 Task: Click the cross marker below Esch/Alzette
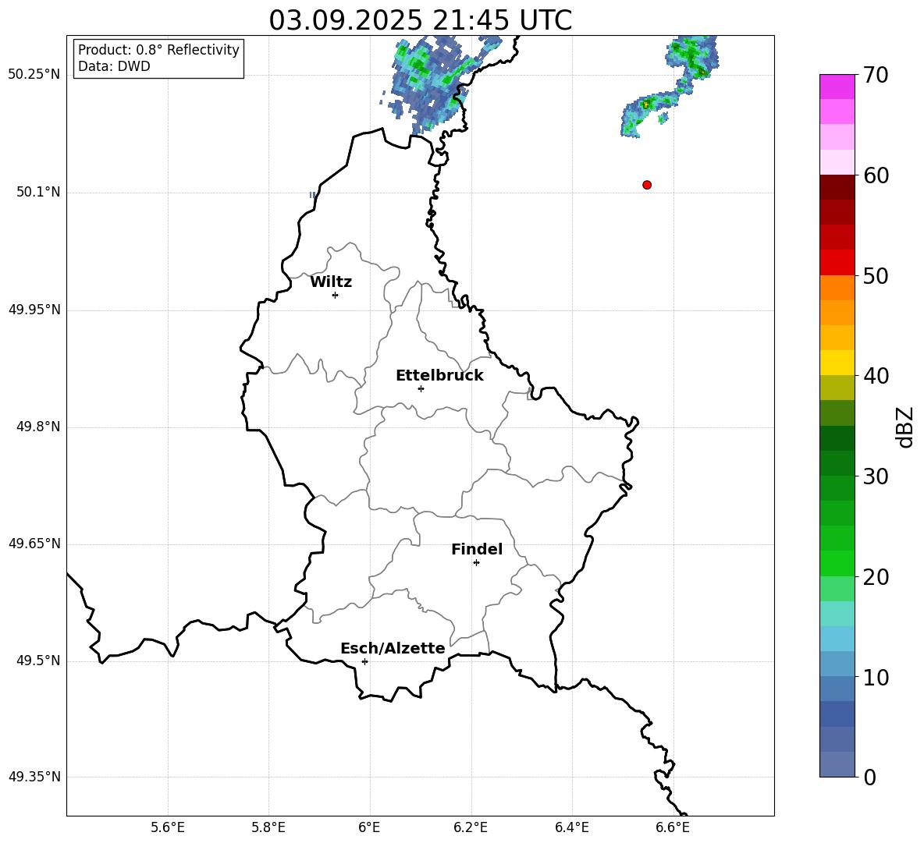[x=364, y=661]
